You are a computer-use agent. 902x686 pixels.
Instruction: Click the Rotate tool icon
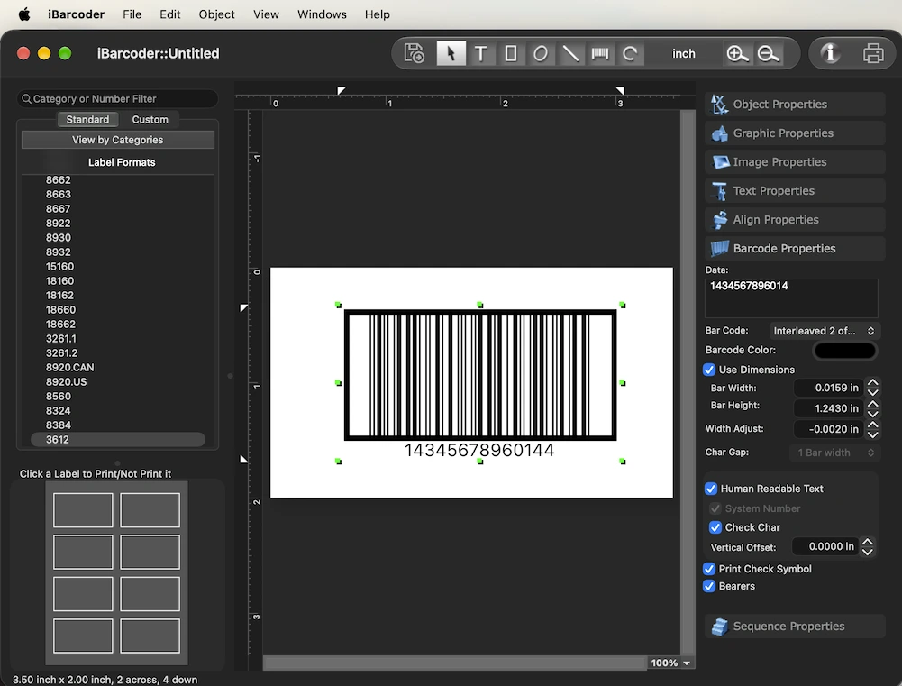(x=630, y=53)
